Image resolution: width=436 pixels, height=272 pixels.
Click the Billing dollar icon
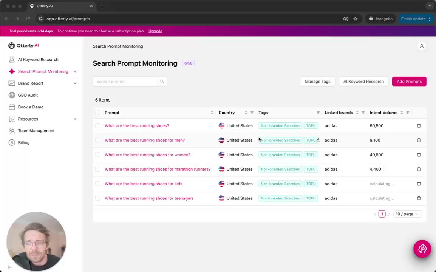pyautogui.click(x=12, y=142)
